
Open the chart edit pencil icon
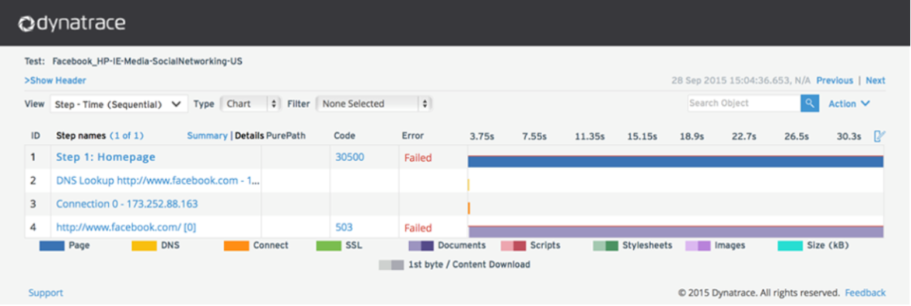879,136
